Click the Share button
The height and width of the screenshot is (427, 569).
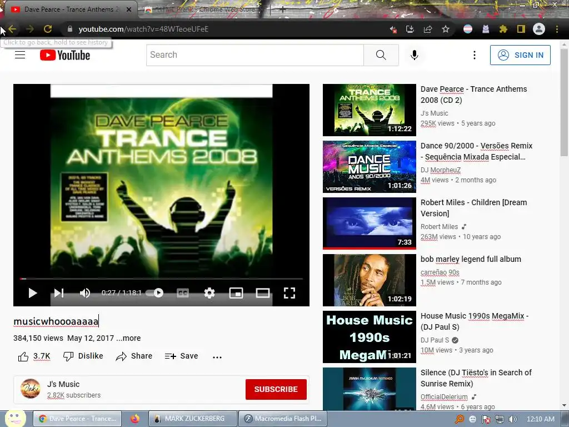coord(134,356)
